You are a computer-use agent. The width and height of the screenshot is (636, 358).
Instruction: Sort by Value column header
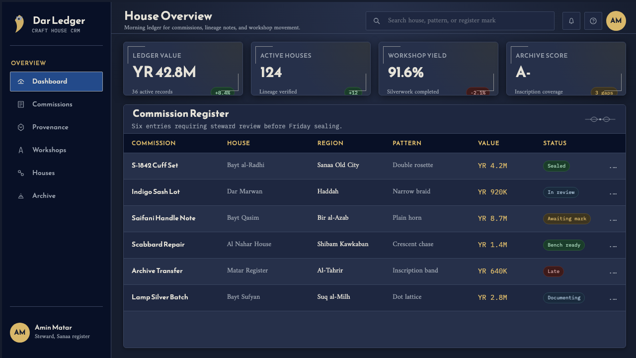488,143
